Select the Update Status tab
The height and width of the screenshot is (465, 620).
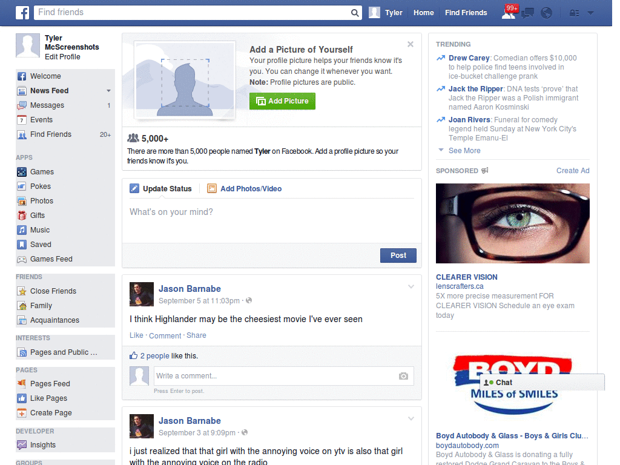pyautogui.click(x=161, y=189)
